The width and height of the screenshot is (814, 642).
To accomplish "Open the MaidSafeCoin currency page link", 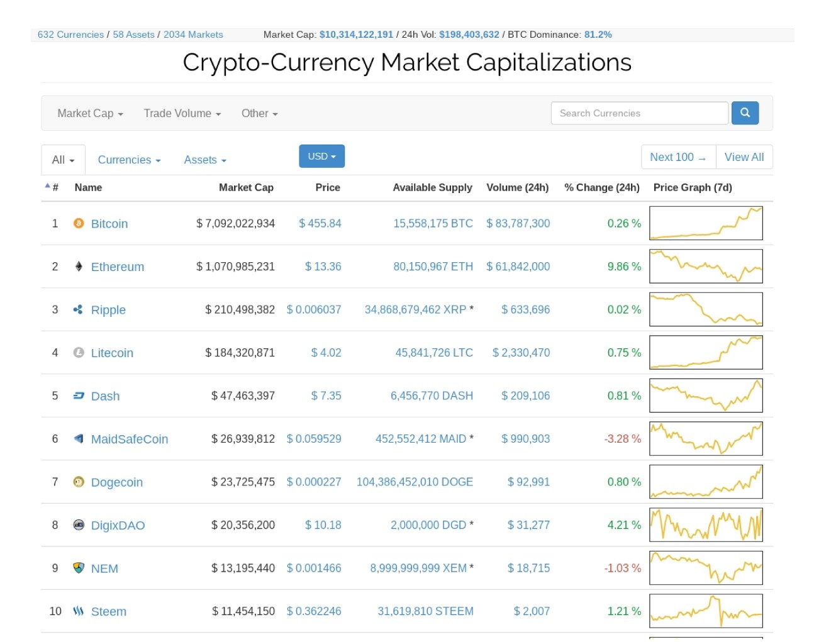I will [x=130, y=439].
